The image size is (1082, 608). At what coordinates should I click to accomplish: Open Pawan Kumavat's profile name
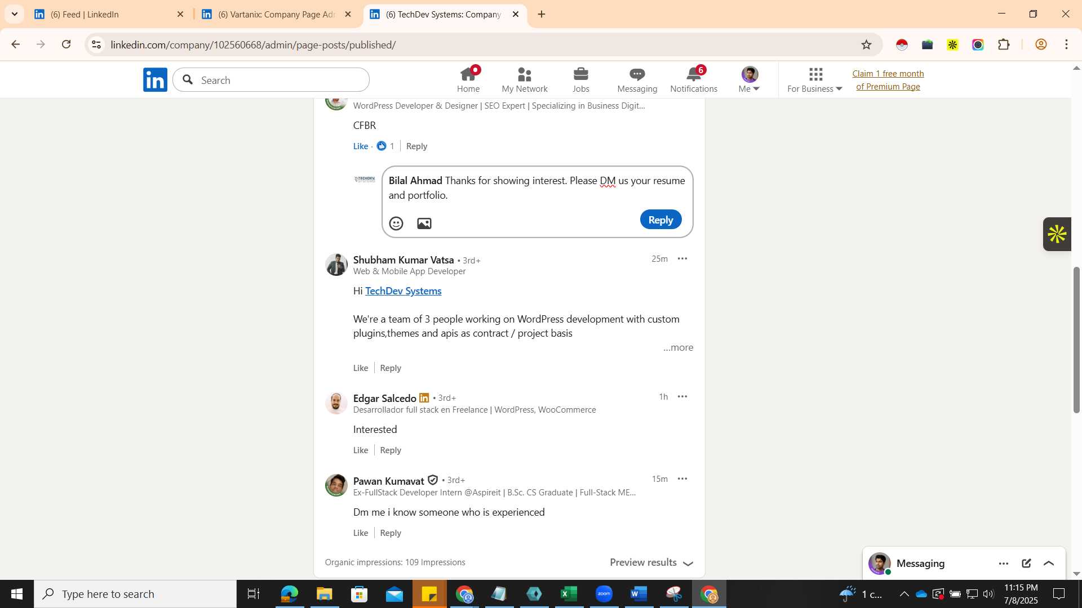click(388, 481)
